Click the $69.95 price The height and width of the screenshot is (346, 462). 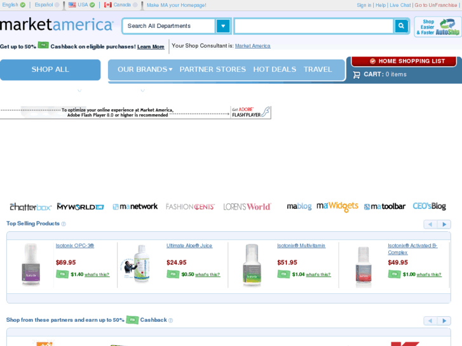pos(65,262)
